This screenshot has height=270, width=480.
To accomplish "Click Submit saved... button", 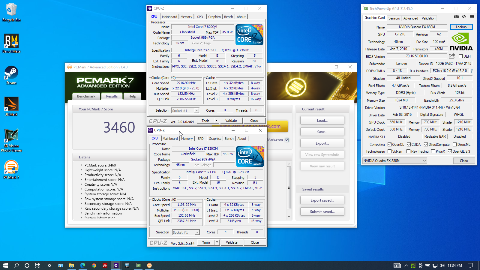I will (322, 212).
